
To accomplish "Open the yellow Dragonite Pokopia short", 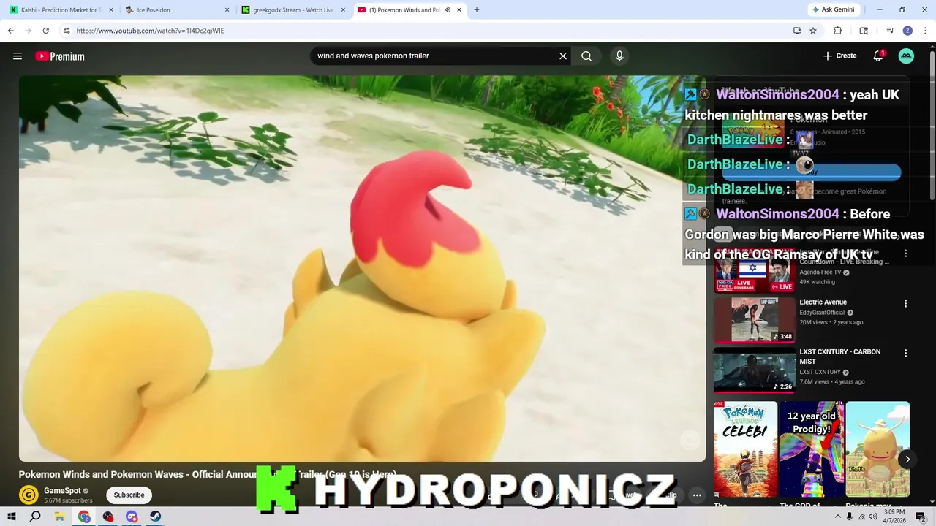I will pyautogui.click(x=877, y=449).
